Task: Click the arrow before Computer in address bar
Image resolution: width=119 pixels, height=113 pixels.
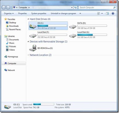Action: tap(17, 8)
